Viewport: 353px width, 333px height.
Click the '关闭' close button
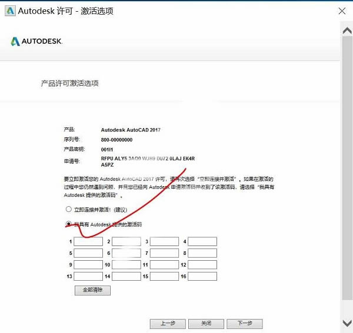point(206,324)
